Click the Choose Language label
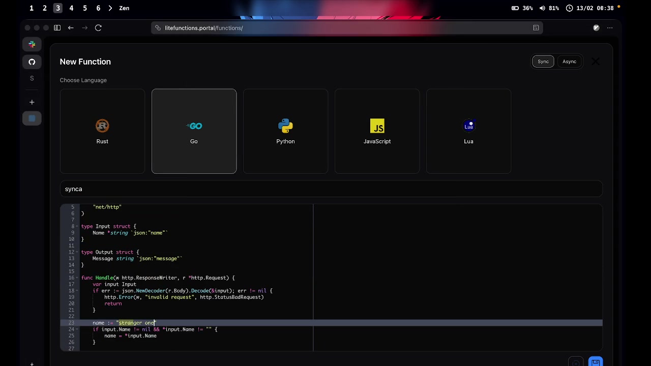 click(83, 80)
